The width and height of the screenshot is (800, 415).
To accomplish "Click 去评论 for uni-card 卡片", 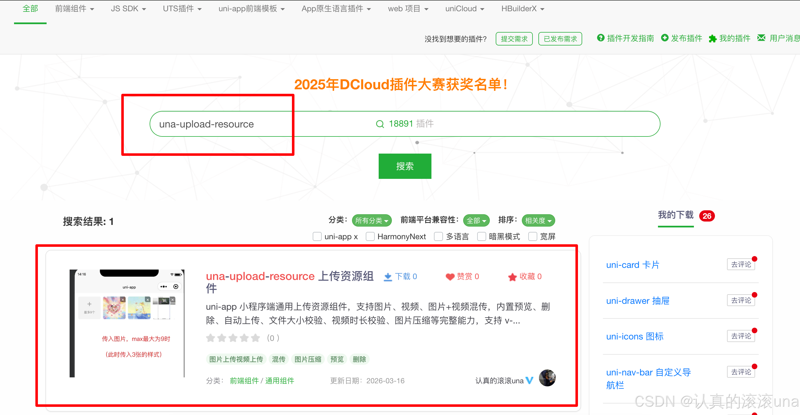I will click(x=741, y=264).
